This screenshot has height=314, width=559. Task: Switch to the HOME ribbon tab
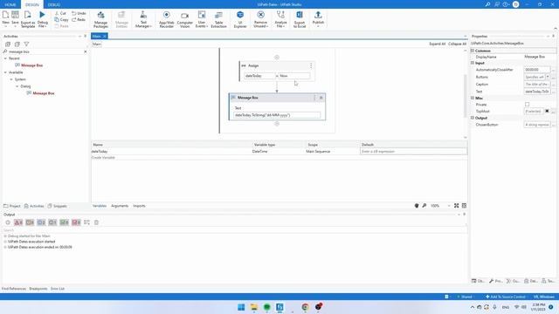[x=10, y=4]
